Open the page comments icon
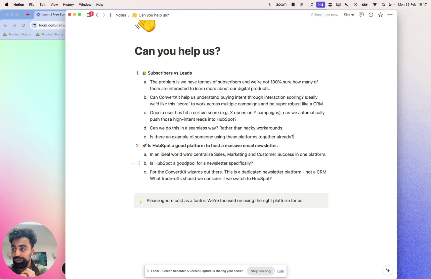This screenshot has height=279, width=431. (361, 15)
